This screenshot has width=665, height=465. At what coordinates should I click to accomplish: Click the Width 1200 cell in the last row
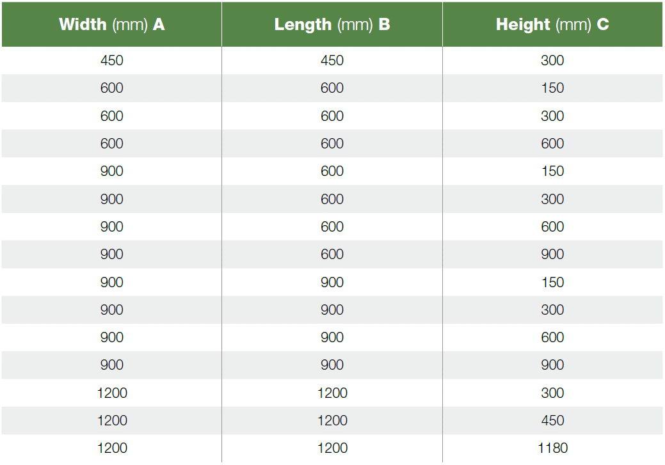point(112,448)
